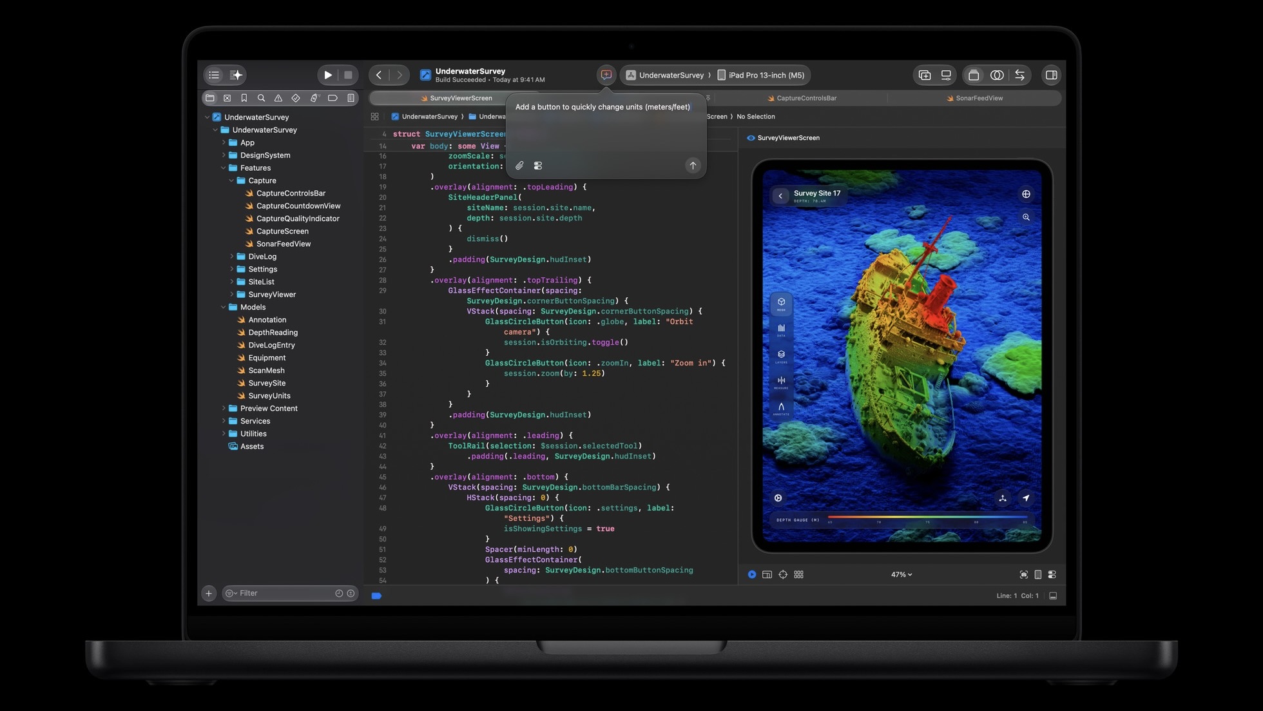This screenshot has width=1263, height=711.
Task: Attach a file to the prompt
Action: pyautogui.click(x=519, y=166)
